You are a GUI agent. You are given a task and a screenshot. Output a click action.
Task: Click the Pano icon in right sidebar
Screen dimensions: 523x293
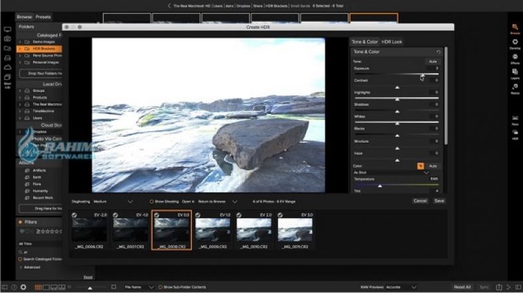click(x=515, y=119)
